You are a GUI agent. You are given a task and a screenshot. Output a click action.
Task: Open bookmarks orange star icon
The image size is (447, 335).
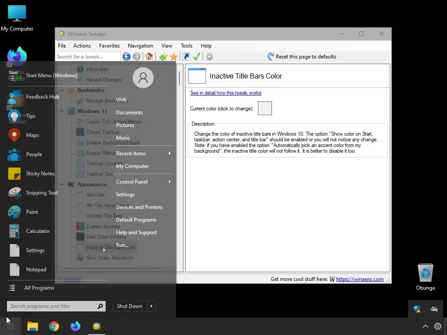[x=174, y=57]
